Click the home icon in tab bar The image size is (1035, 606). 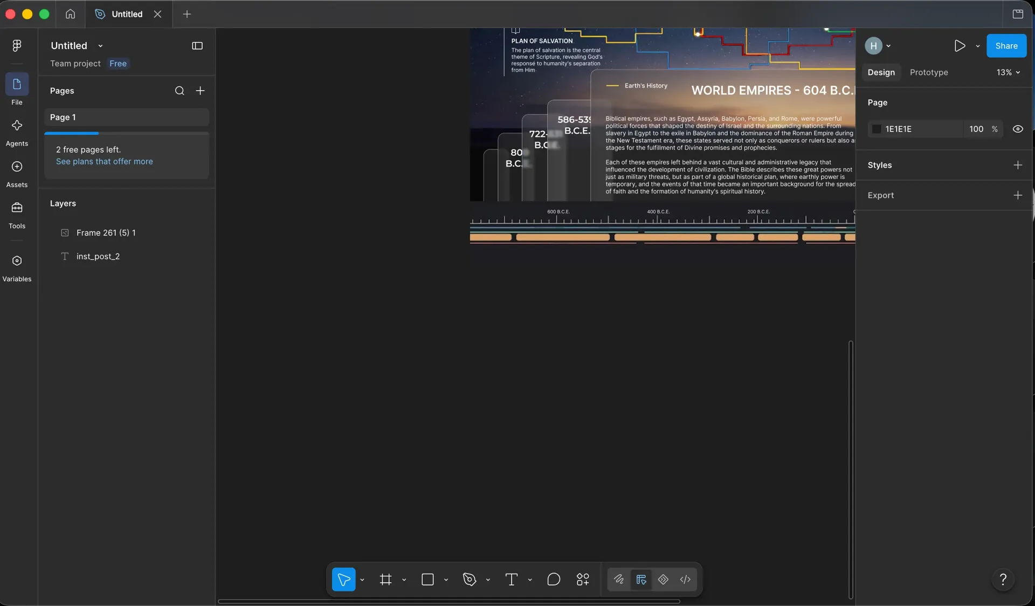point(70,14)
